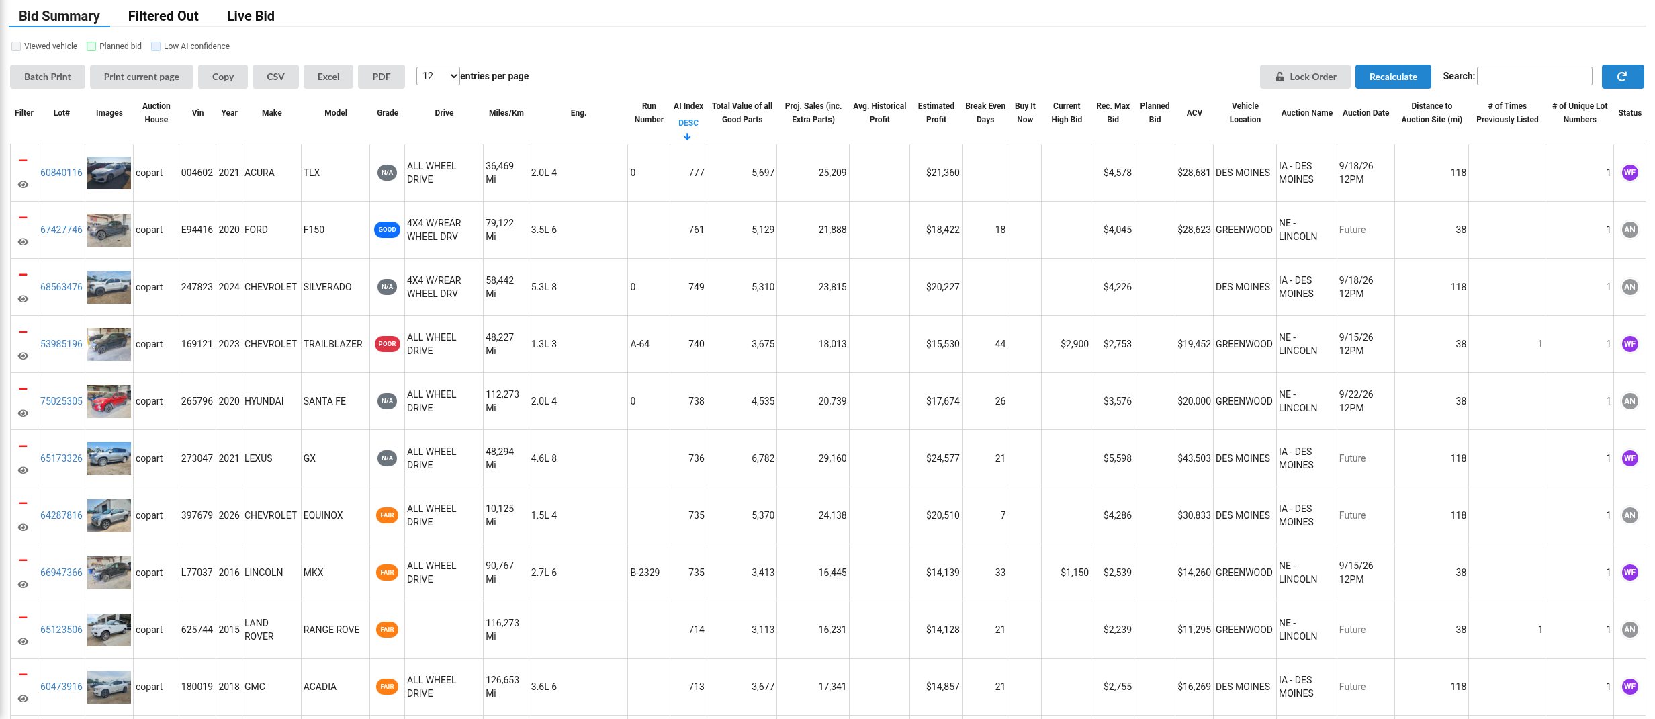Open the red Hyundai Santa Fe thumbnail
The width and height of the screenshot is (1655, 719).
point(109,401)
